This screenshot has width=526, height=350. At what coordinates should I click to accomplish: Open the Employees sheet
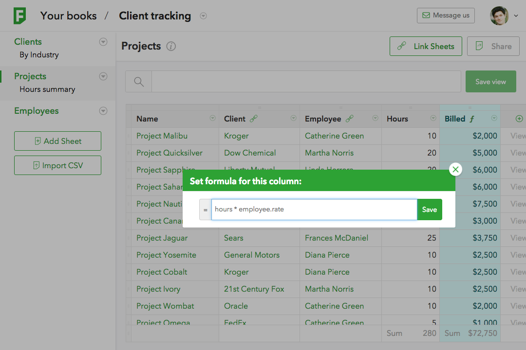36,111
